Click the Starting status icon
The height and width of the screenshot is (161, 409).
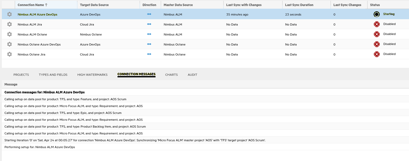pyautogui.click(x=377, y=14)
